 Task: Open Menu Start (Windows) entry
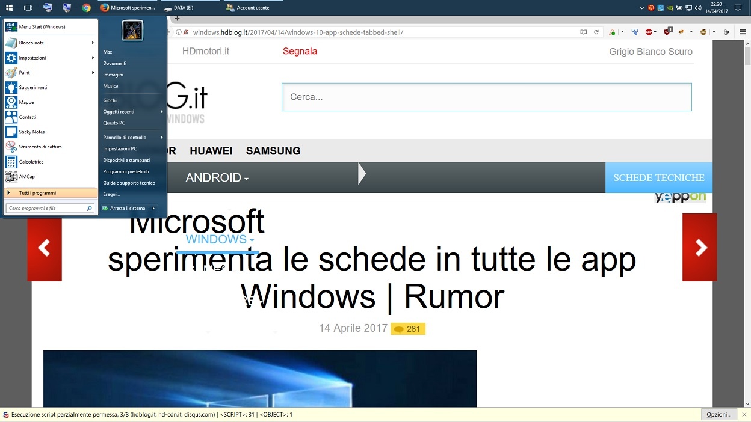click(x=50, y=27)
